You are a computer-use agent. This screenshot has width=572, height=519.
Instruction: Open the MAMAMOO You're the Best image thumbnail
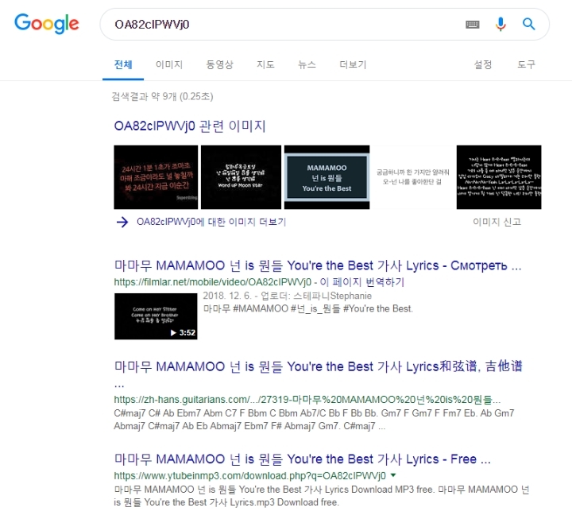point(327,177)
